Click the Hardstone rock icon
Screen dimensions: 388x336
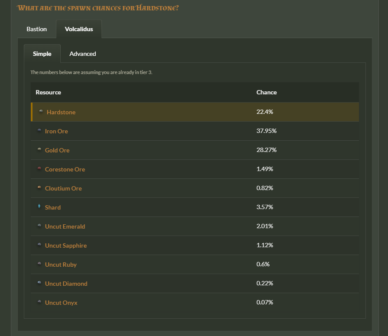coord(41,112)
